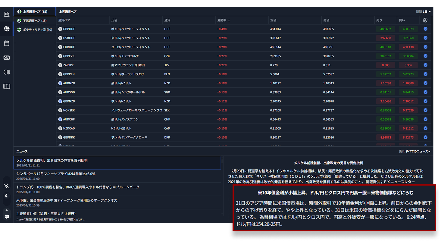Image resolution: width=441 pixels, height=241 pixels.
Task: Open the book icon in sidebar
Action: coord(7,86)
